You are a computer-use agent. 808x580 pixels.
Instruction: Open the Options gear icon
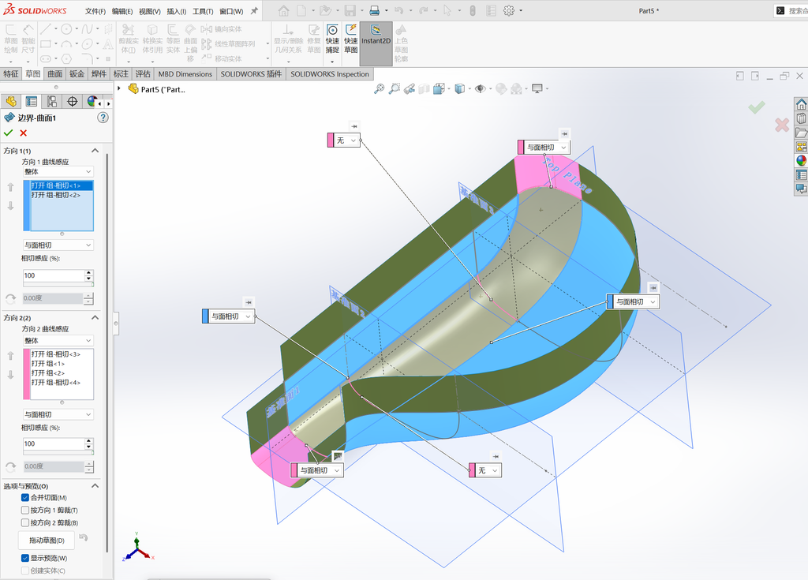pos(509,10)
